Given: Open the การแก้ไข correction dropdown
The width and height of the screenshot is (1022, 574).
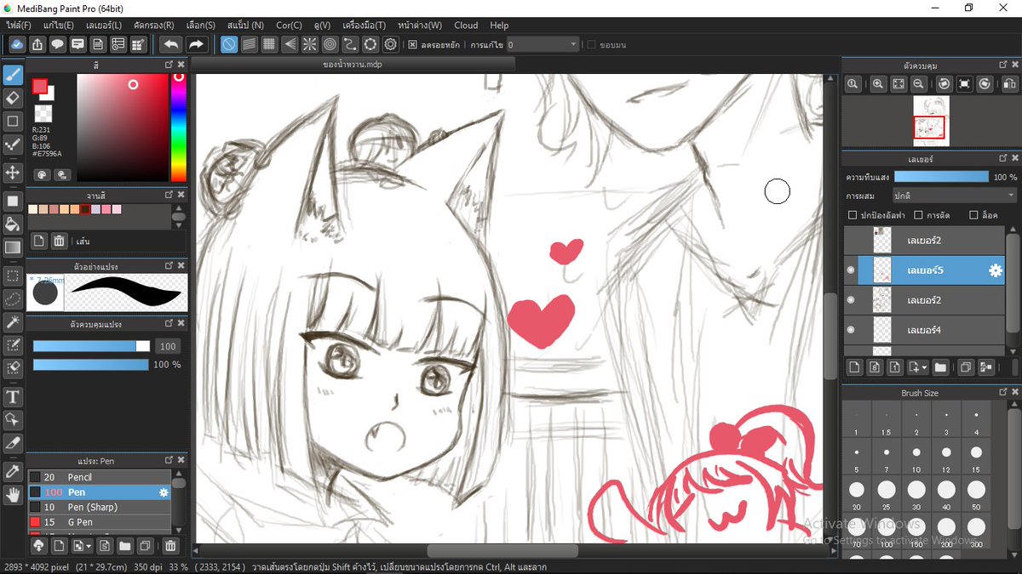Looking at the screenshot, I should 543,44.
